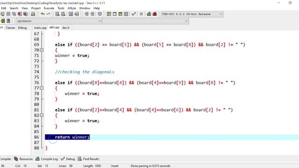Click the grayed Indent toolbar icon
This screenshot has height=168, width=299.
[x=93, y=14]
